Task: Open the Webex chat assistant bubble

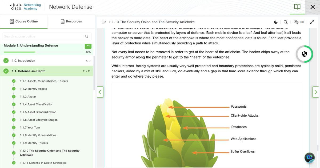Action: coord(310,158)
